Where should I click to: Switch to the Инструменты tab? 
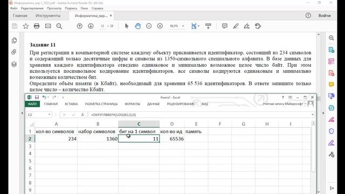pos(48,16)
